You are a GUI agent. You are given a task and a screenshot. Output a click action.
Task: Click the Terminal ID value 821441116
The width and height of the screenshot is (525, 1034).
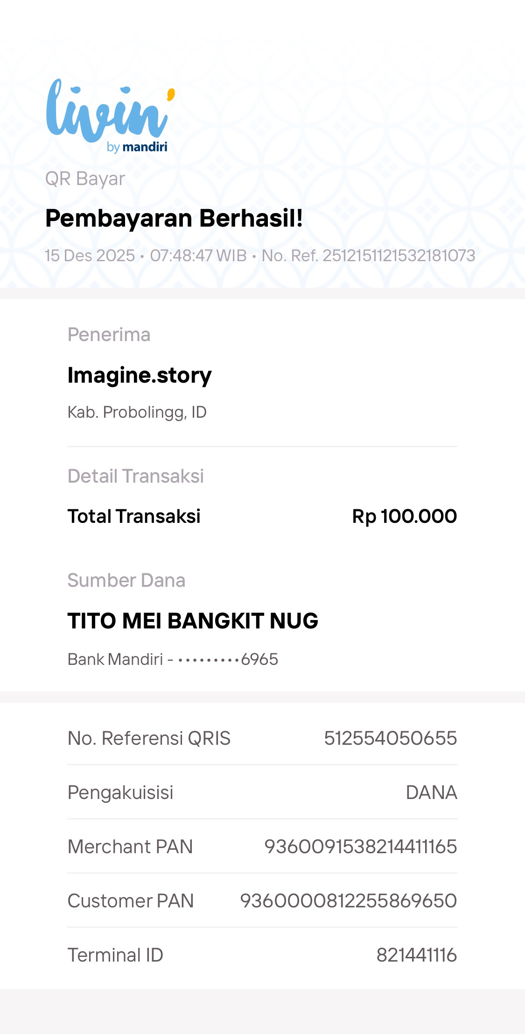[416, 955]
